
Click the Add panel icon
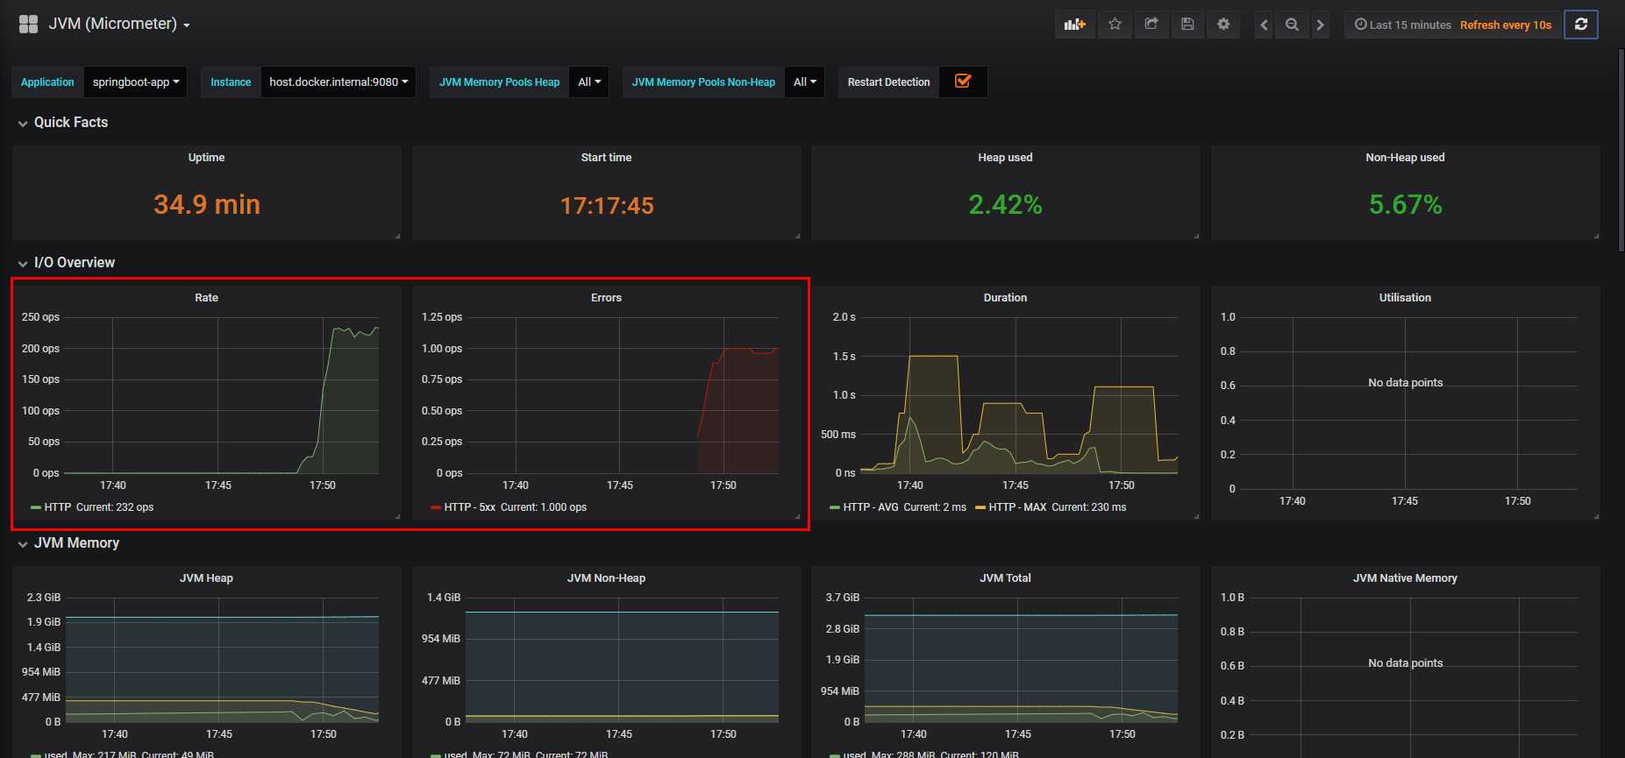pyautogui.click(x=1074, y=25)
